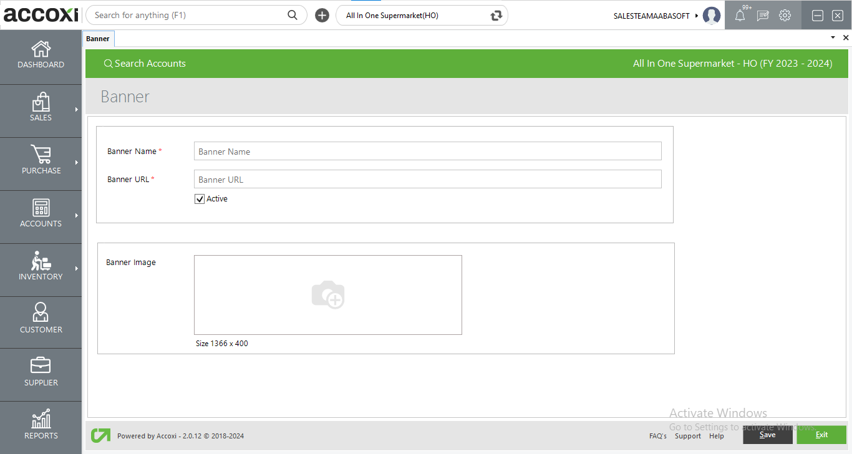Click the search magnifier icon in top bar
Image resolution: width=852 pixels, height=454 pixels.
point(293,16)
